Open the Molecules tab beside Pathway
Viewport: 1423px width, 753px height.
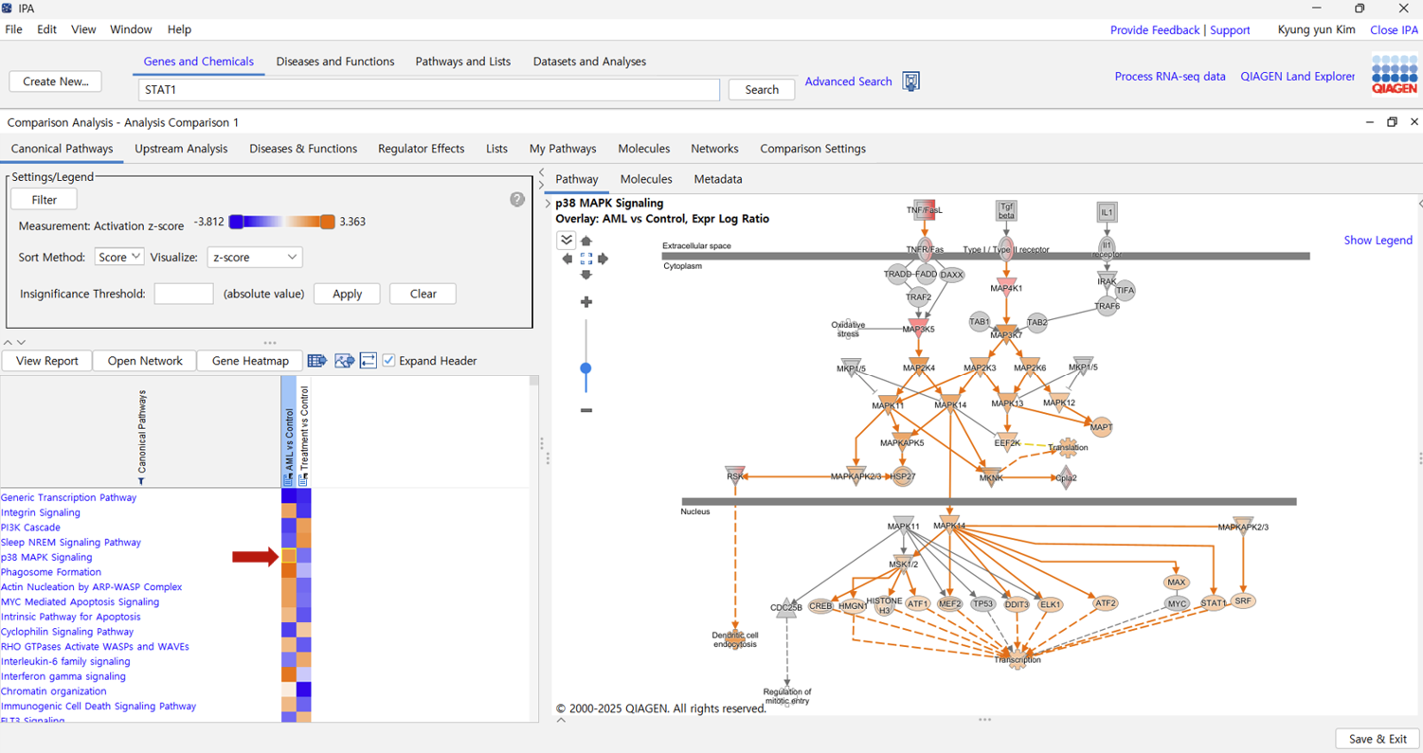coord(646,179)
